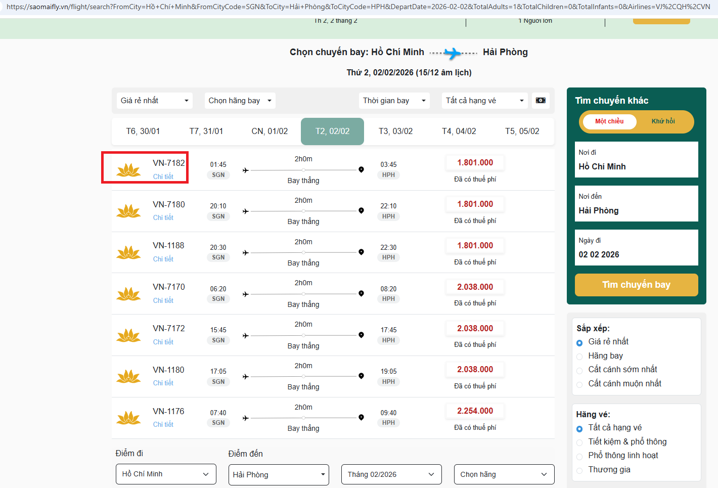718x488 pixels.
Task: Click the destination pin icon for VN-1188
Action: click(x=361, y=252)
